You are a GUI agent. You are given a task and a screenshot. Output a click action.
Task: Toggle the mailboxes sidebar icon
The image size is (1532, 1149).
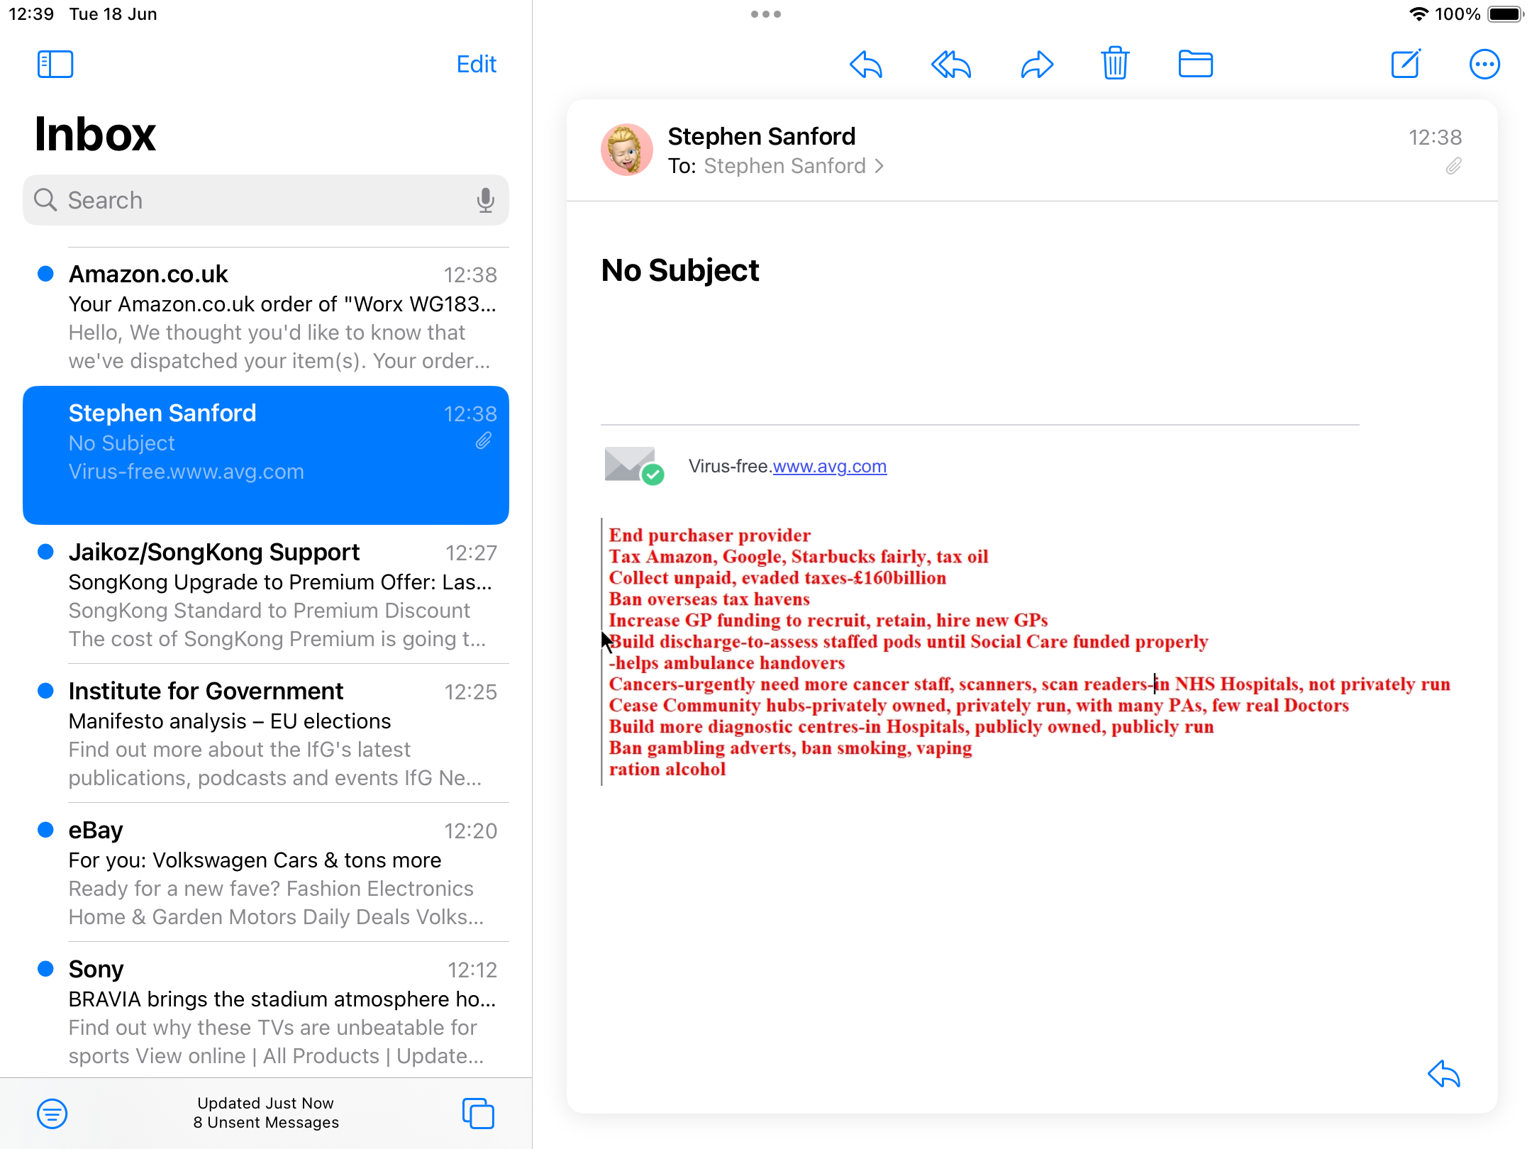point(55,64)
